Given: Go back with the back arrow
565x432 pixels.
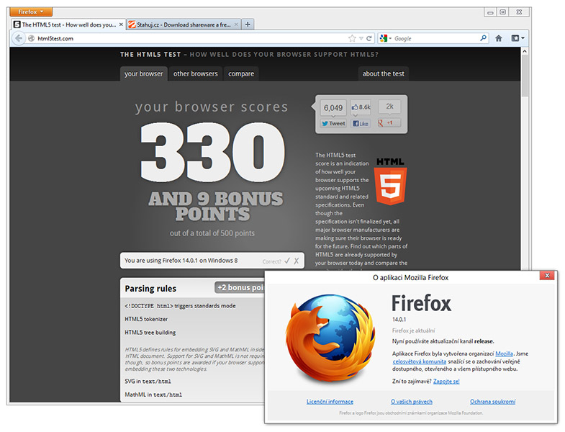Looking at the screenshot, I should coord(19,38).
